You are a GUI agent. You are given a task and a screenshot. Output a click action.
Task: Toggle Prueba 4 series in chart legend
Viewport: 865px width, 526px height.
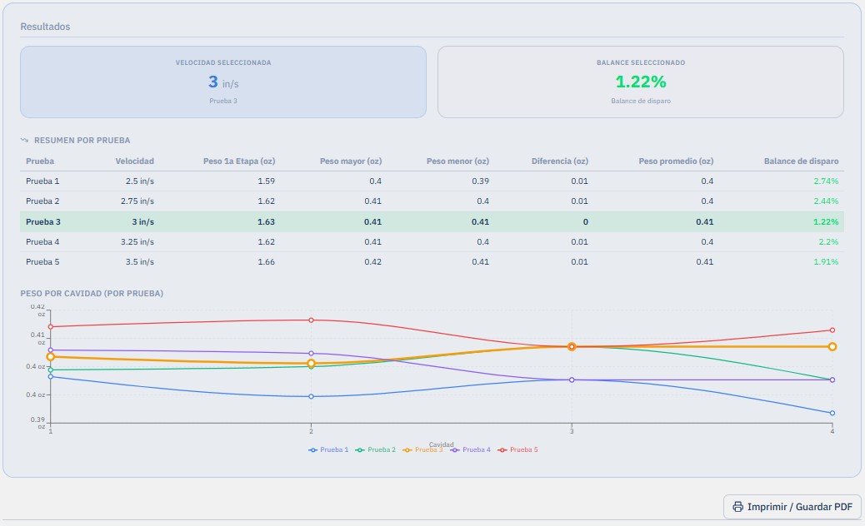pyautogui.click(x=471, y=450)
